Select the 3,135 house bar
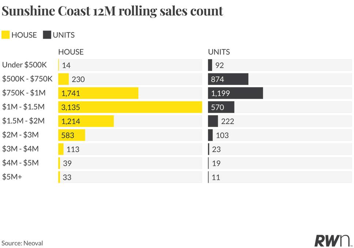Image resolution: width=354 pixels, height=248 pixels. [x=130, y=107]
